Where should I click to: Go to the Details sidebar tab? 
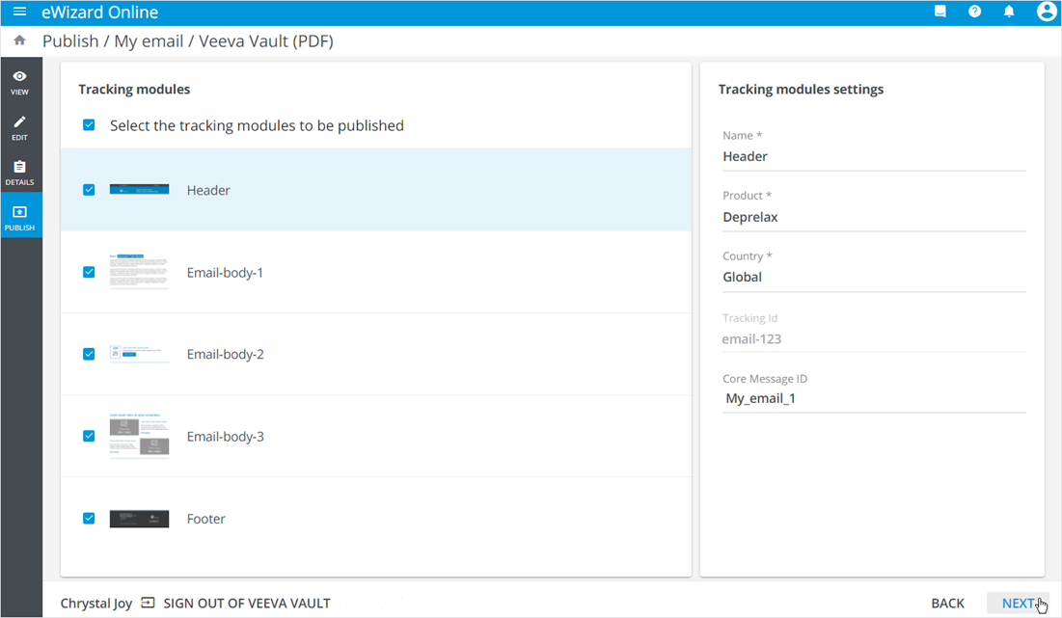20,173
